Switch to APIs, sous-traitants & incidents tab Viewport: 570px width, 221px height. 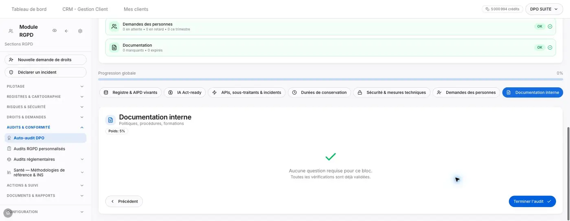pos(247,93)
